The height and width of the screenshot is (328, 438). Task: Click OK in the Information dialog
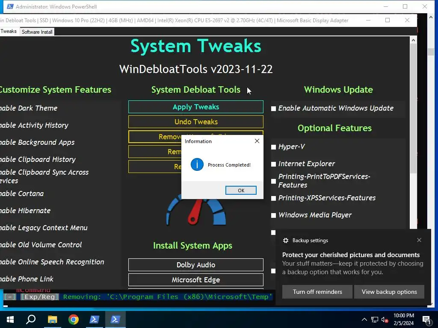[x=241, y=190]
